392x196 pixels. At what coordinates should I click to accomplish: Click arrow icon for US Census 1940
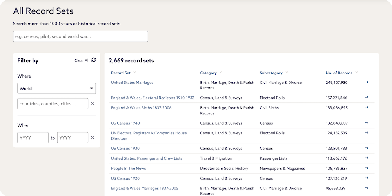pyautogui.click(x=367, y=123)
